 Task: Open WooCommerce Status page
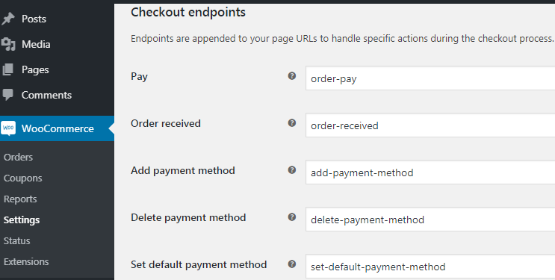(x=16, y=240)
